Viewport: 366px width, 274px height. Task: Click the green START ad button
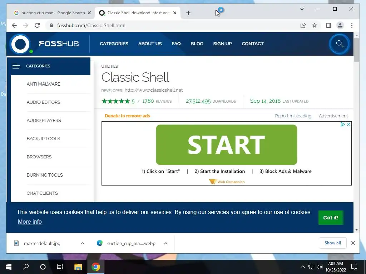[x=226, y=145]
